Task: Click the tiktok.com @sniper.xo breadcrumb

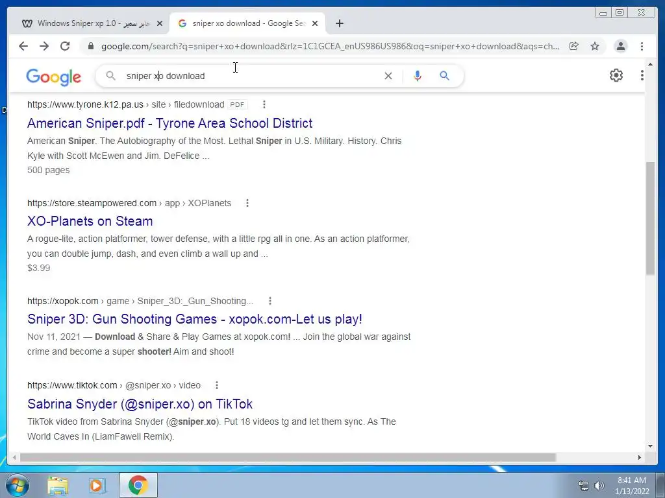Action: pos(114,385)
